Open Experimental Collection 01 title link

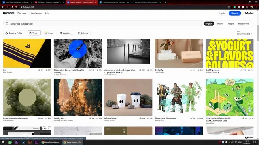(16, 118)
